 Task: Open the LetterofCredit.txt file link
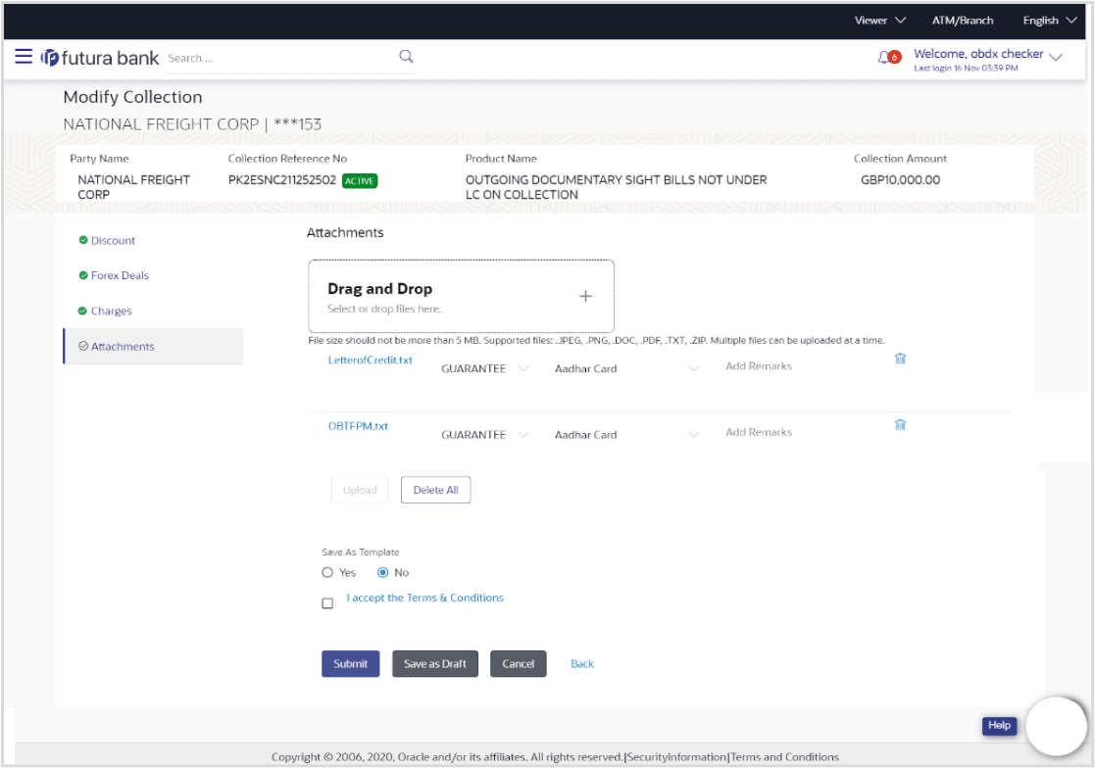370,360
